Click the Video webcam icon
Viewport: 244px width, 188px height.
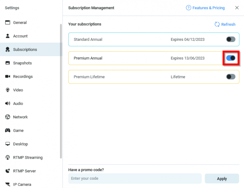click(x=8, y=90)
